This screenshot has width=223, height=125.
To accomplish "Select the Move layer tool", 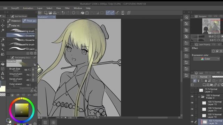I will pyautogui.click(x=2, y=25).
